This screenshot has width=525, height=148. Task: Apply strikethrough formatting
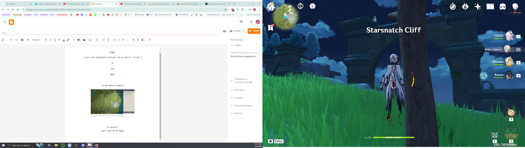(59, 40)
